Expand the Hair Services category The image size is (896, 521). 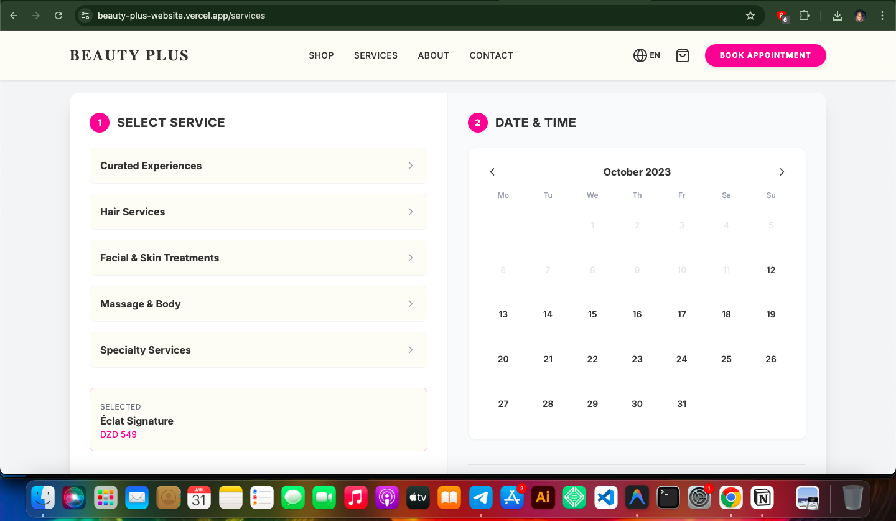(258, 212)
